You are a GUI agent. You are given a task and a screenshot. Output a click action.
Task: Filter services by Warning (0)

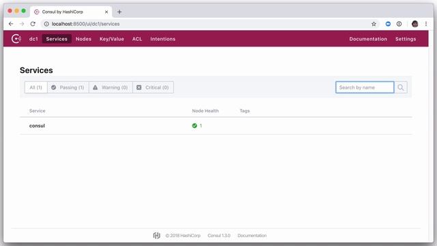111,87
